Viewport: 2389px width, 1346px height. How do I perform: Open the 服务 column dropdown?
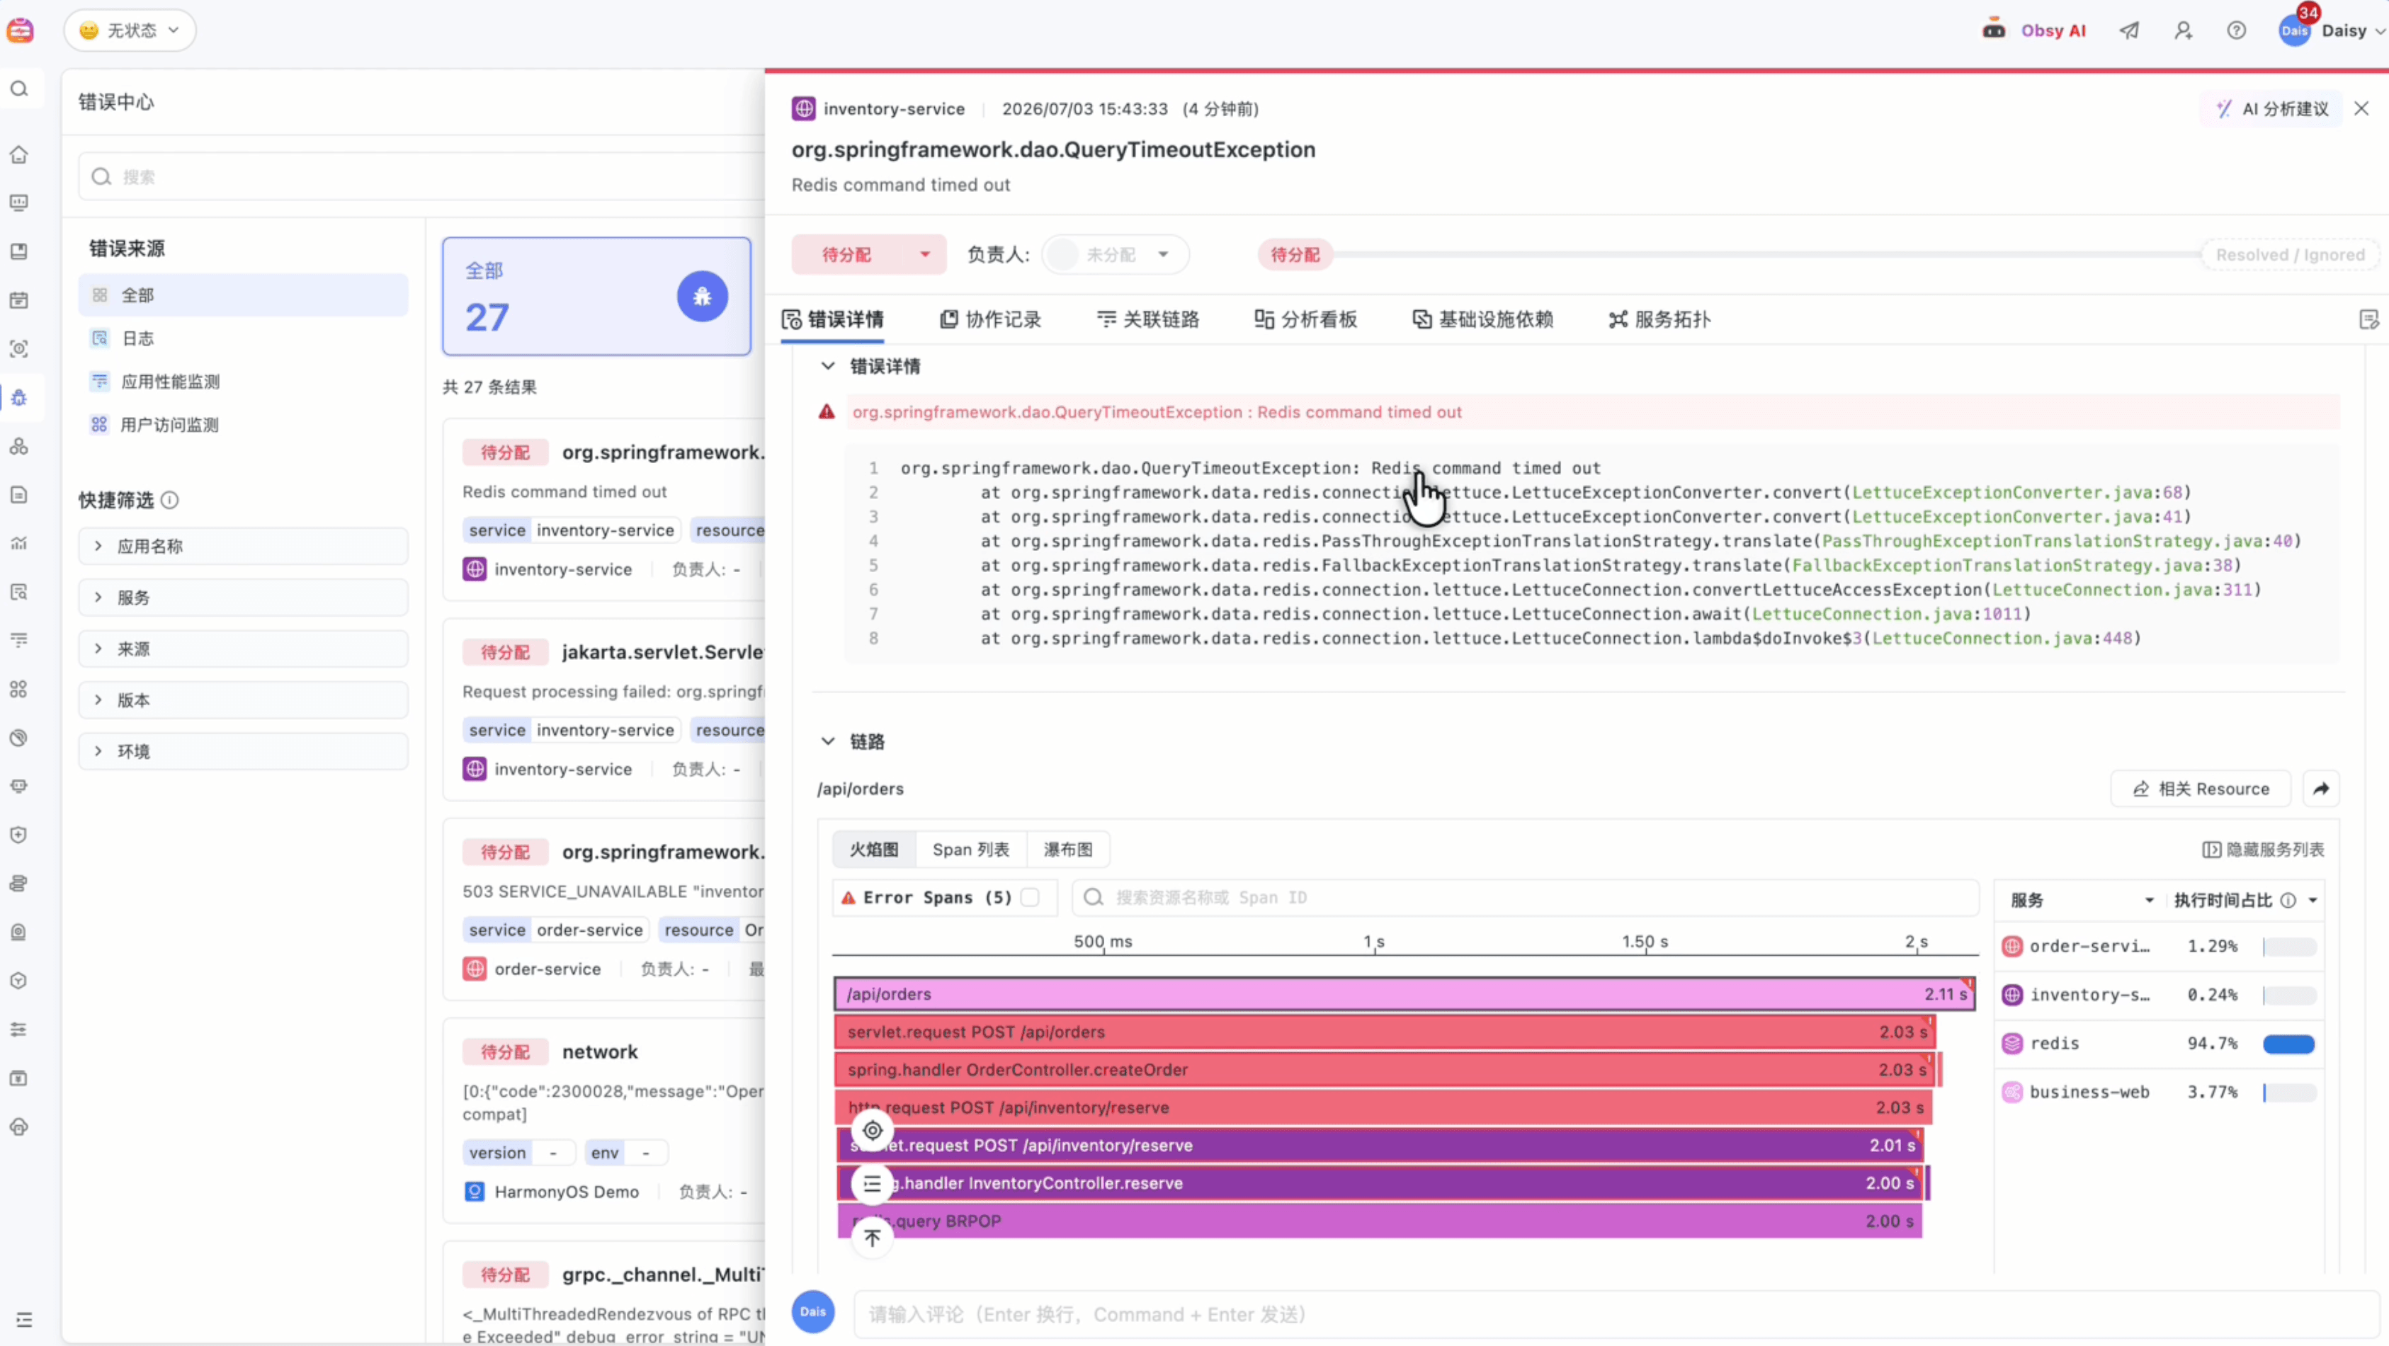(2148, 901)
